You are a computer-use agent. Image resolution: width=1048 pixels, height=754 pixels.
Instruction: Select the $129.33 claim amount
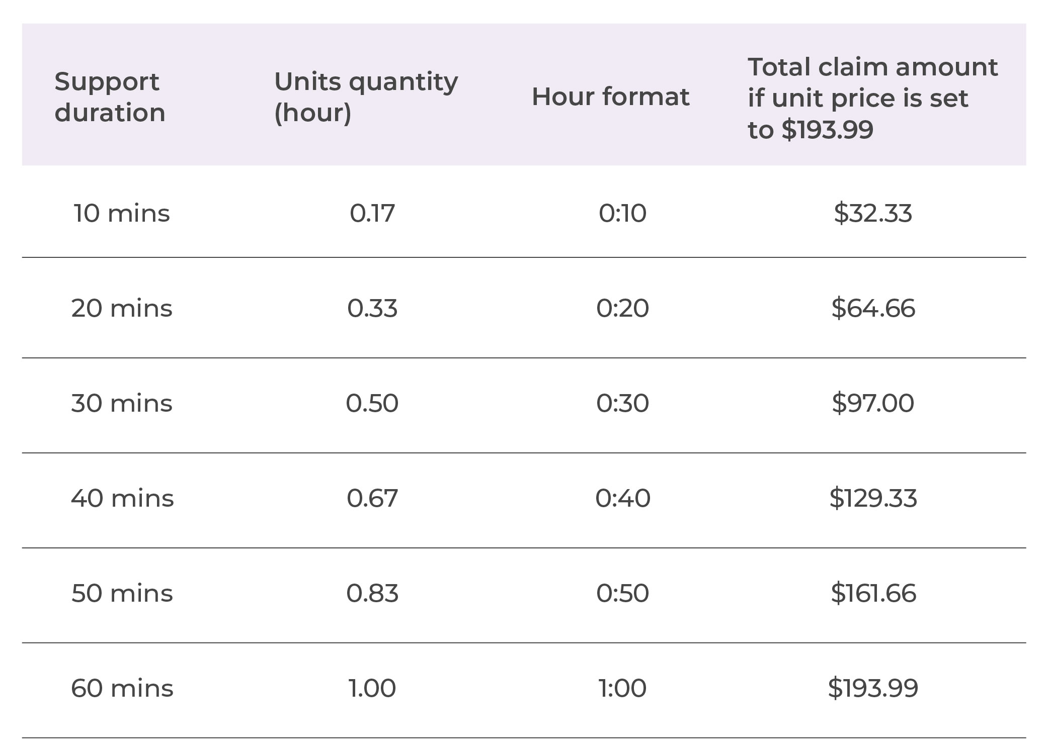(873, 498)
